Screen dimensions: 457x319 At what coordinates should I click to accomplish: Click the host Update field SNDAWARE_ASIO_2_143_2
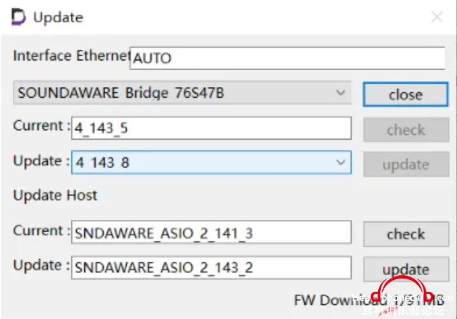tap(211, 268)
